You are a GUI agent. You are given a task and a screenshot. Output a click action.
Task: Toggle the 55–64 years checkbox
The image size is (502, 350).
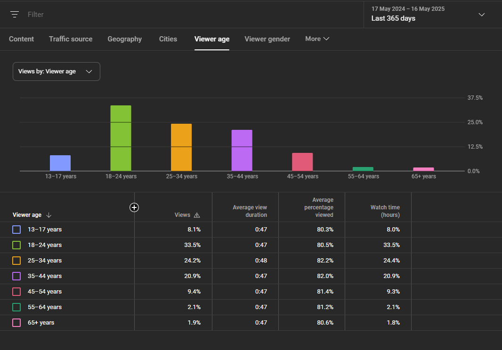(16, 307)
